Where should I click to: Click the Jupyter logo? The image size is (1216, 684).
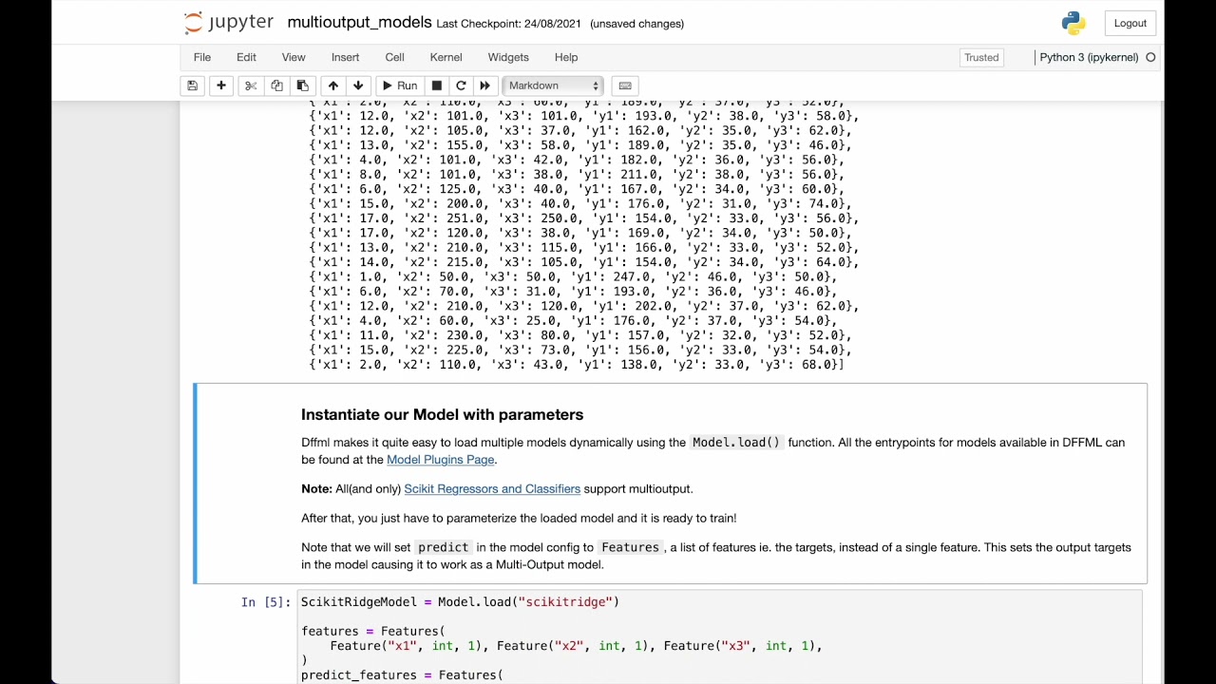coord(228,23)
